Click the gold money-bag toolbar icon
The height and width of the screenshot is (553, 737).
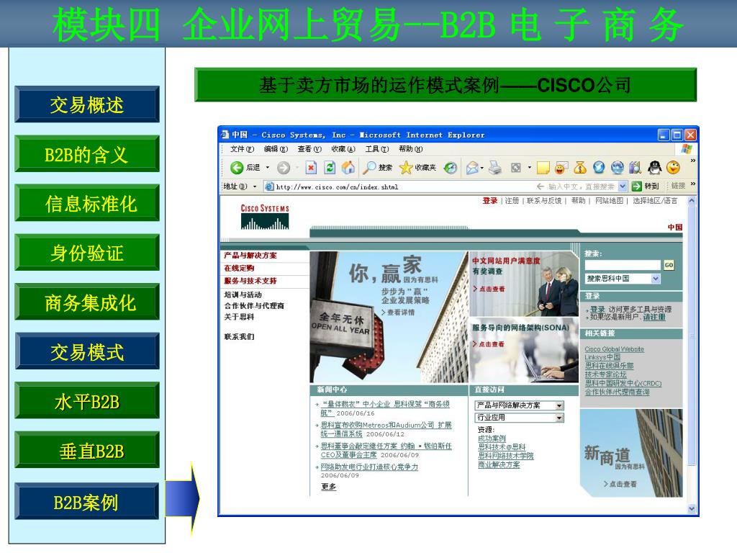(580, 167)
